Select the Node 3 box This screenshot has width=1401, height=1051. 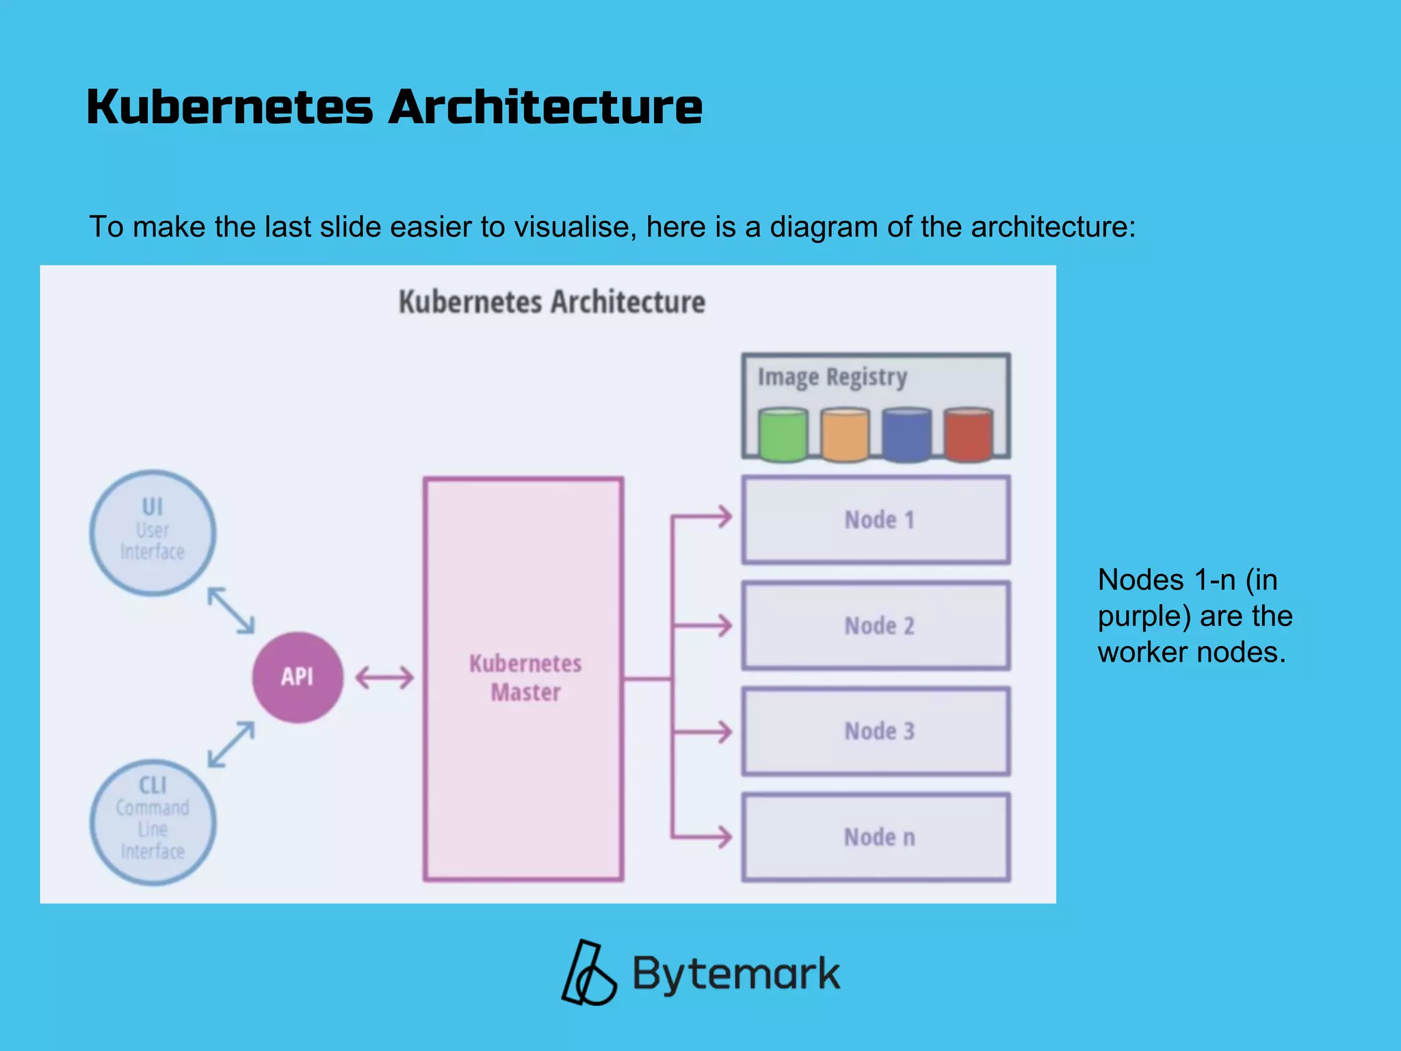point(876,731)
